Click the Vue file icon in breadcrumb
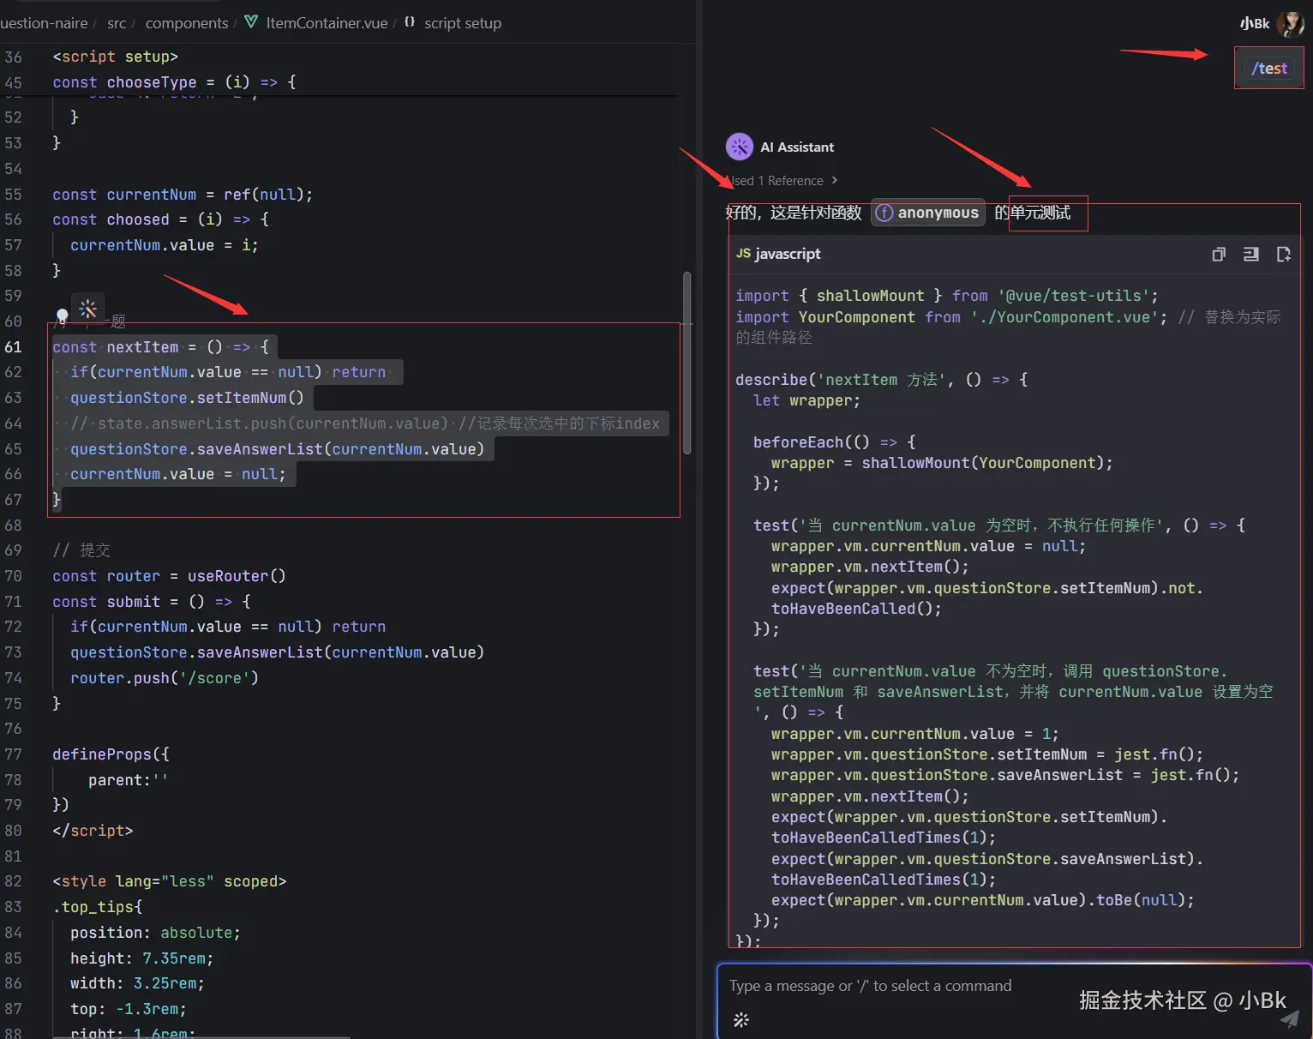1313x1039 pixels. tap(251, 22)
